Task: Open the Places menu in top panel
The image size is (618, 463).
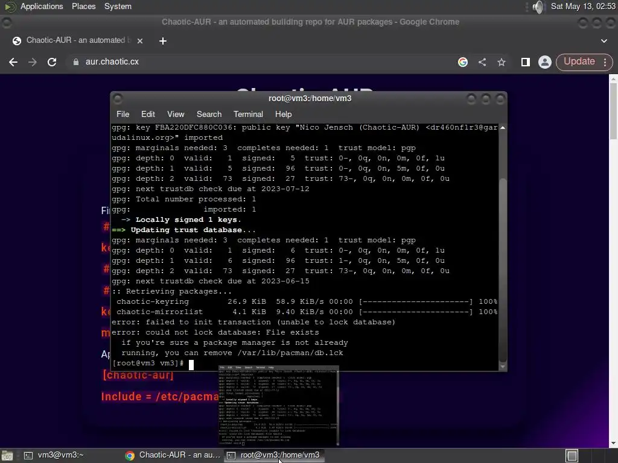Action: tap(83, 7)
